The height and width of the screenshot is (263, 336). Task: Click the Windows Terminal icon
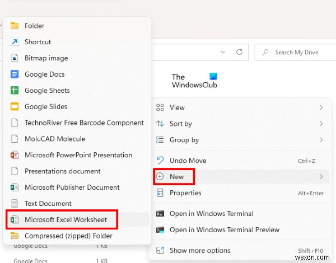160,214
